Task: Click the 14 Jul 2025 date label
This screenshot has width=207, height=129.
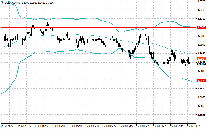Action: pos(7,126)
